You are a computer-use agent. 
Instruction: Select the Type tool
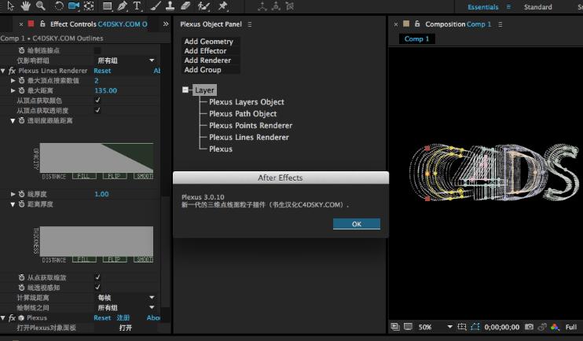[137, 6]
